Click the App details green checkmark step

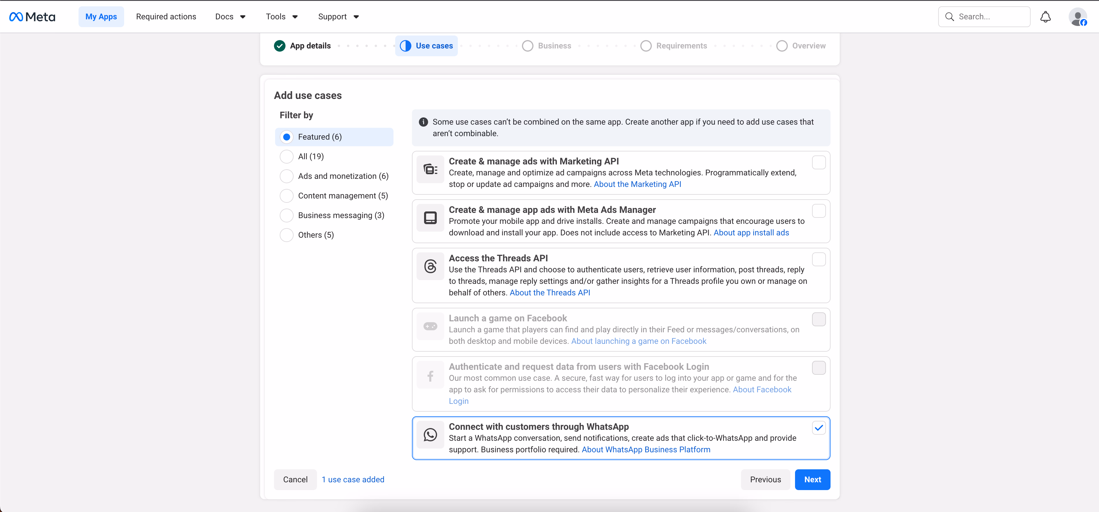[279, 46]
